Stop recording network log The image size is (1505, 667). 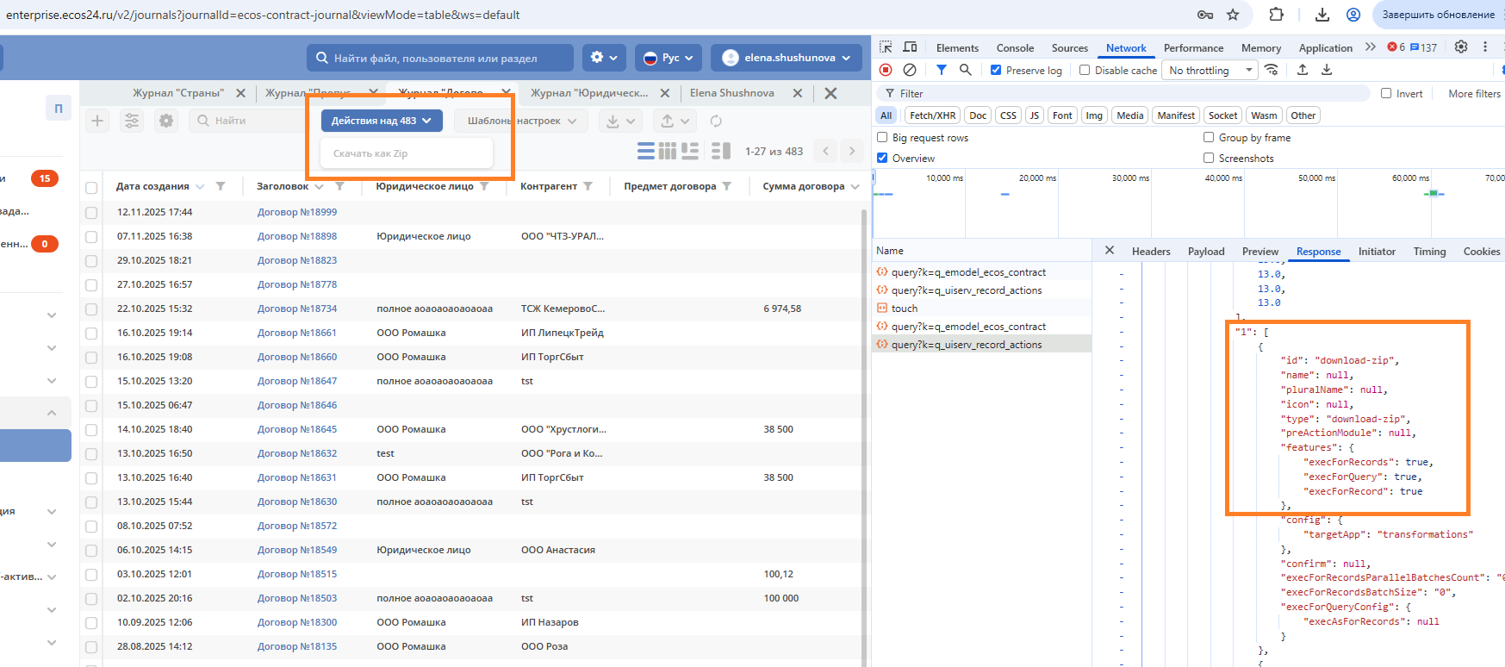click(886, 70)
